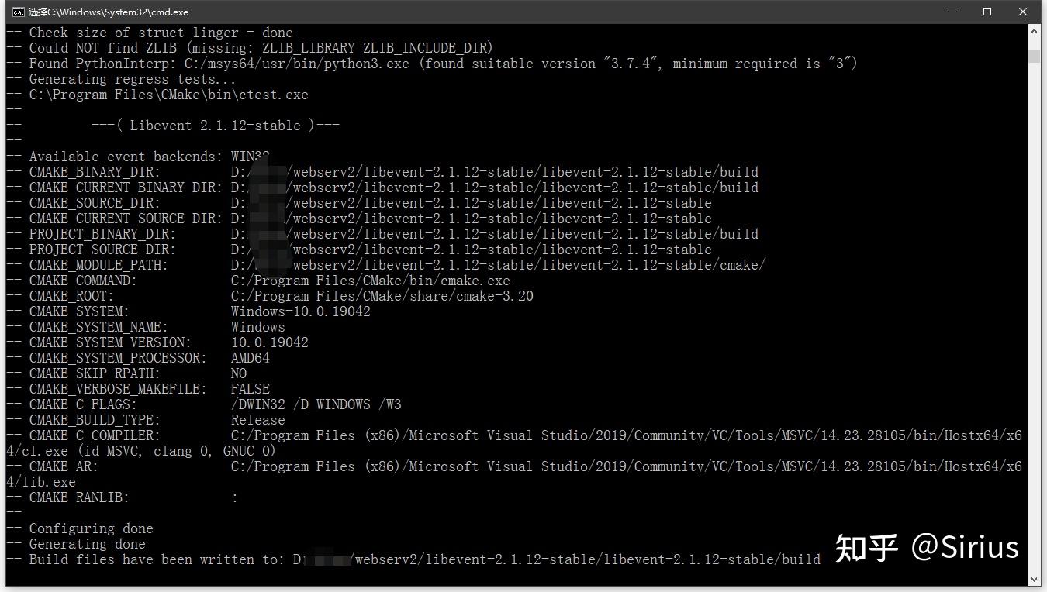Click the CMAKE_COMMAND cmake.exe path
Image resolution: width=1047 pixels, height=592 pixels.
click(x=371, y=281)
